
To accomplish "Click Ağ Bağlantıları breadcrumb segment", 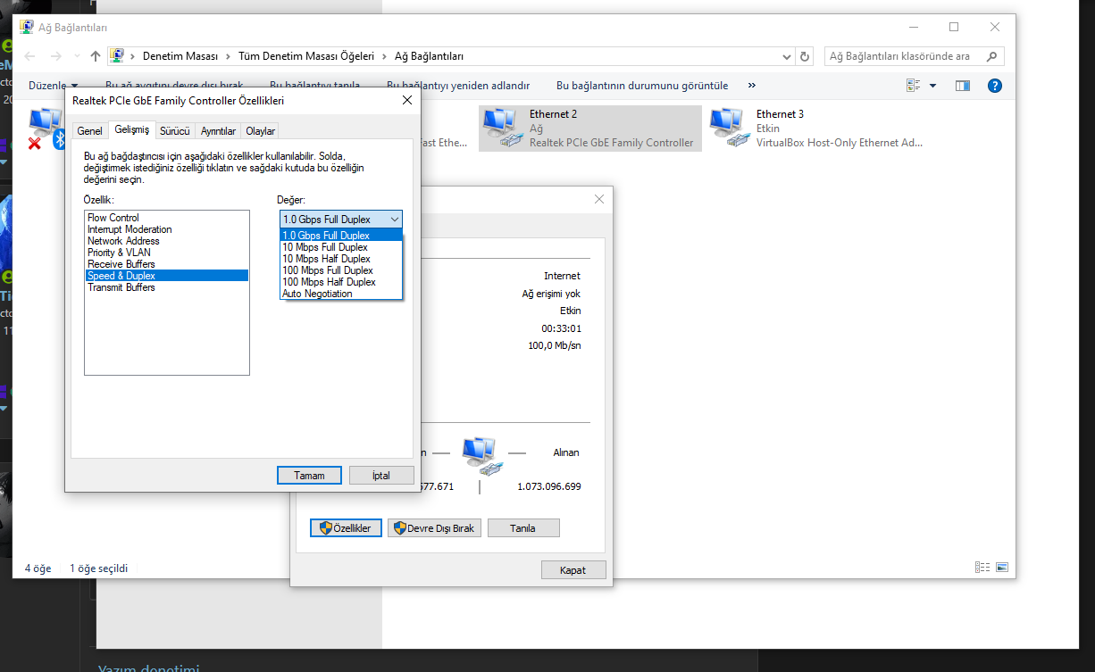I will pyautogui.click(x=429, y=56).
